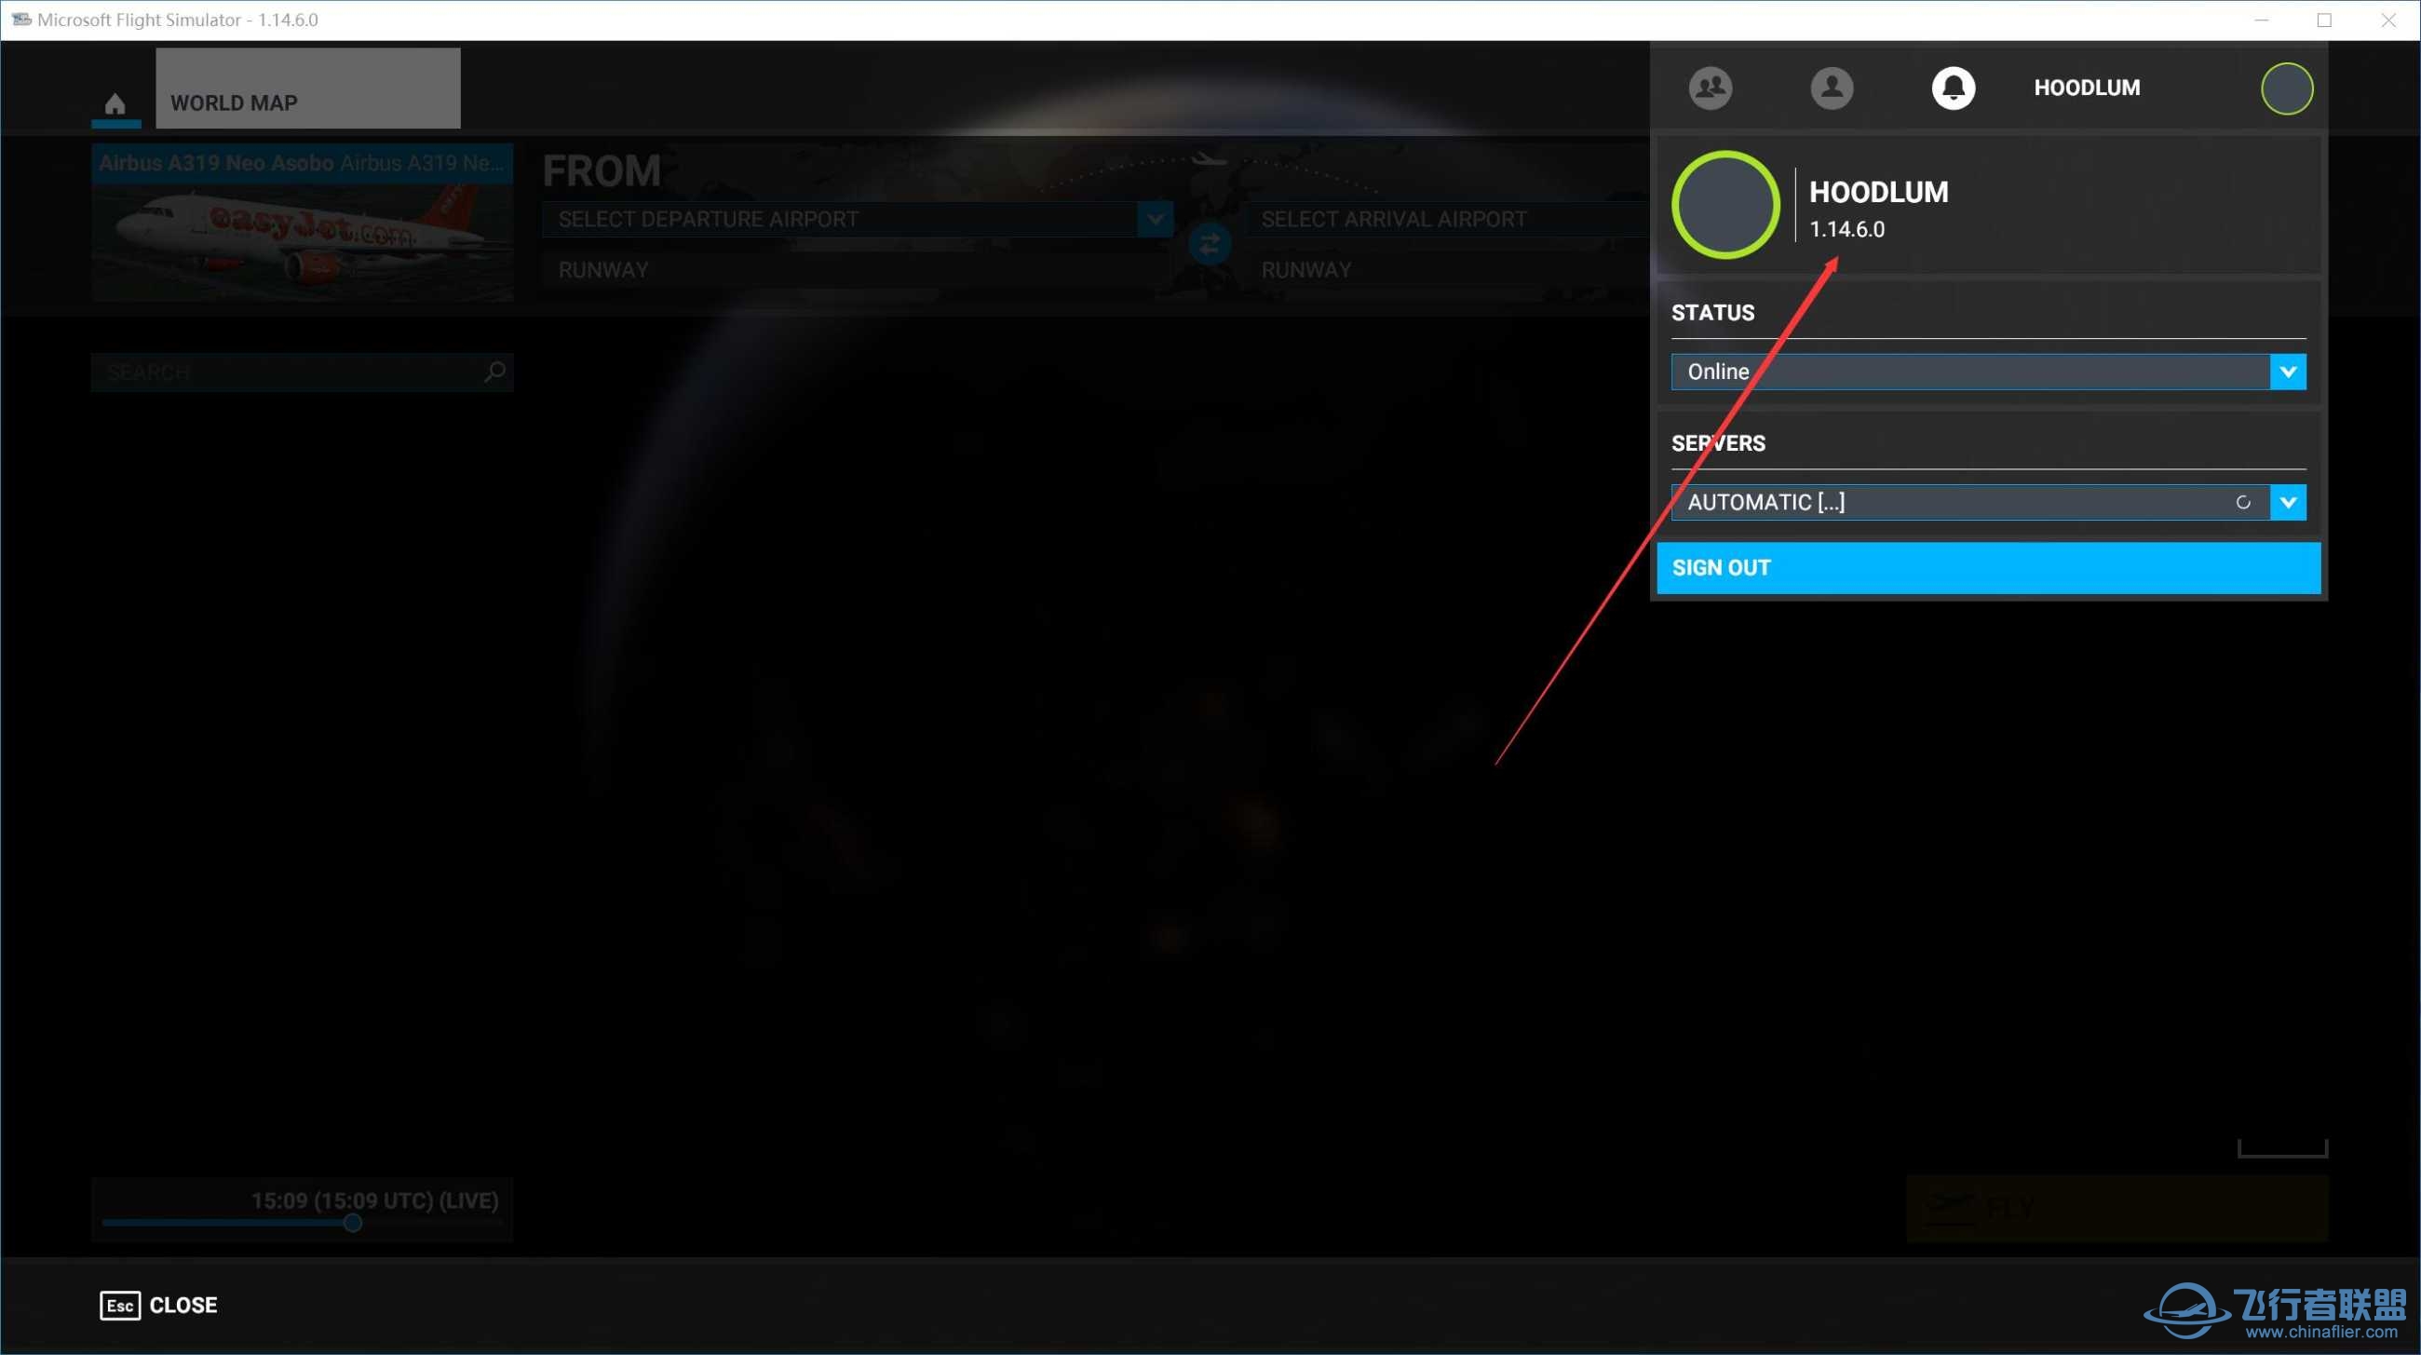Click the search magnifier icon
Image resolution: width=2421 pixels, height=1355 pixels.
(494, 373)
